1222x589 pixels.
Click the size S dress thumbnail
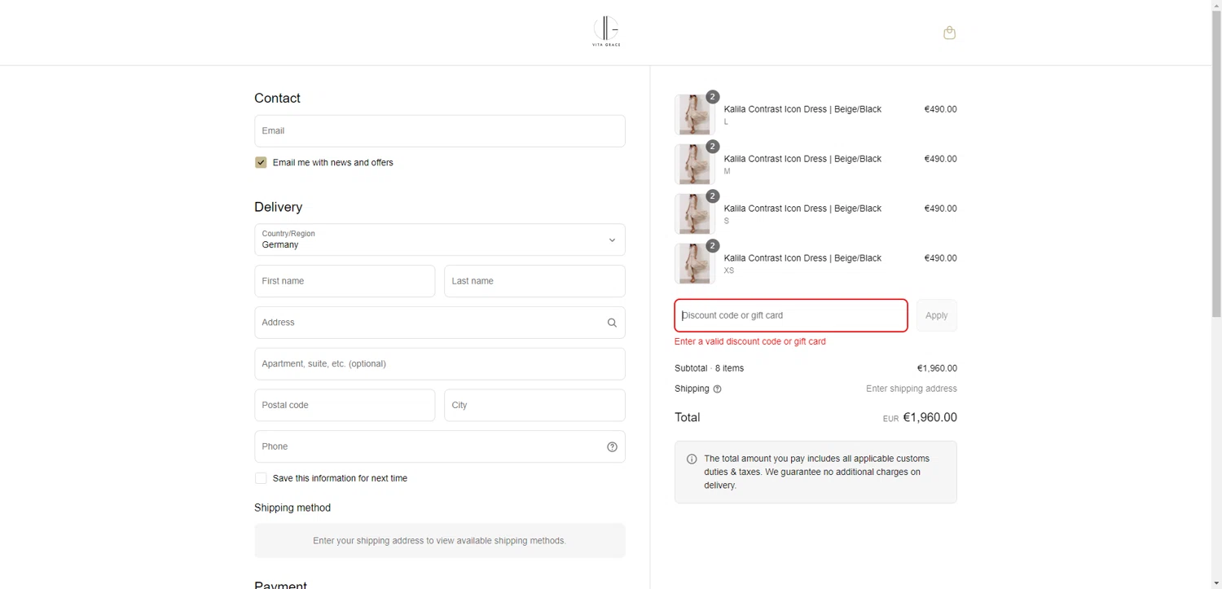coord(695,214)
